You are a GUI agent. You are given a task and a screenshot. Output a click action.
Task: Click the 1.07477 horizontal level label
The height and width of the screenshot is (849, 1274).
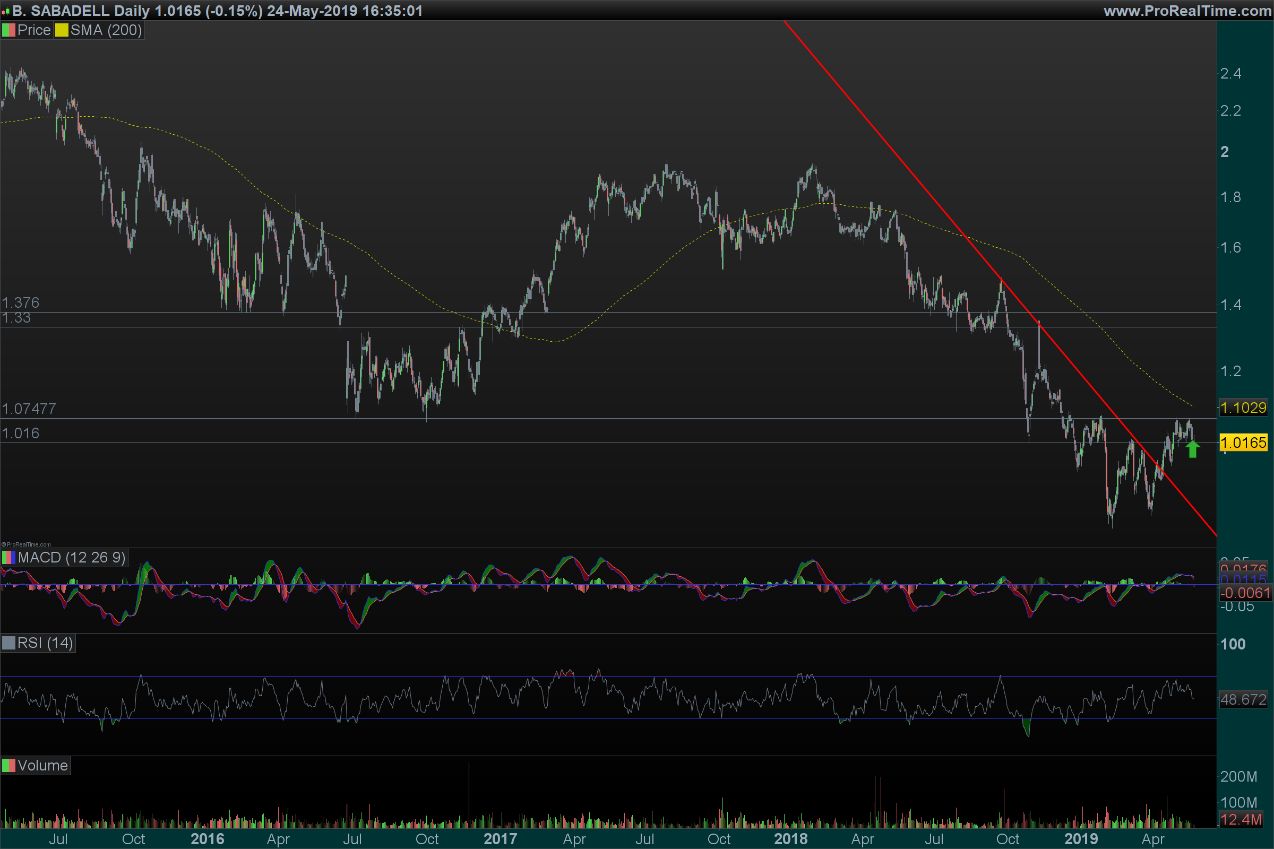click(29, 409)
